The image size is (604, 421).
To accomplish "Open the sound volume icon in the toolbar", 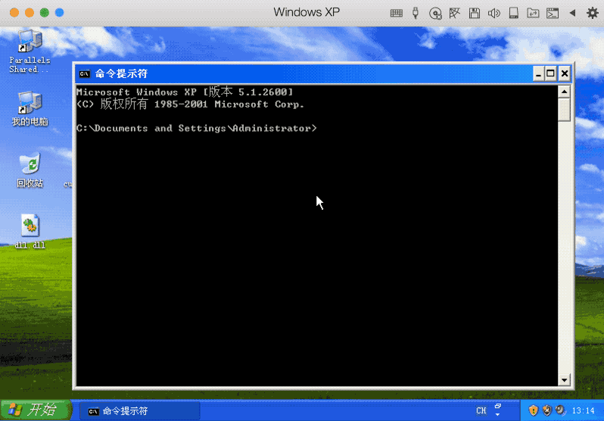I will pos(493,13).
